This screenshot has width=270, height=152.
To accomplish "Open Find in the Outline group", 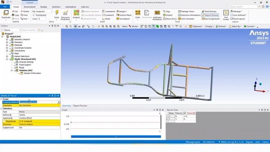I will [x=24, y=15].
